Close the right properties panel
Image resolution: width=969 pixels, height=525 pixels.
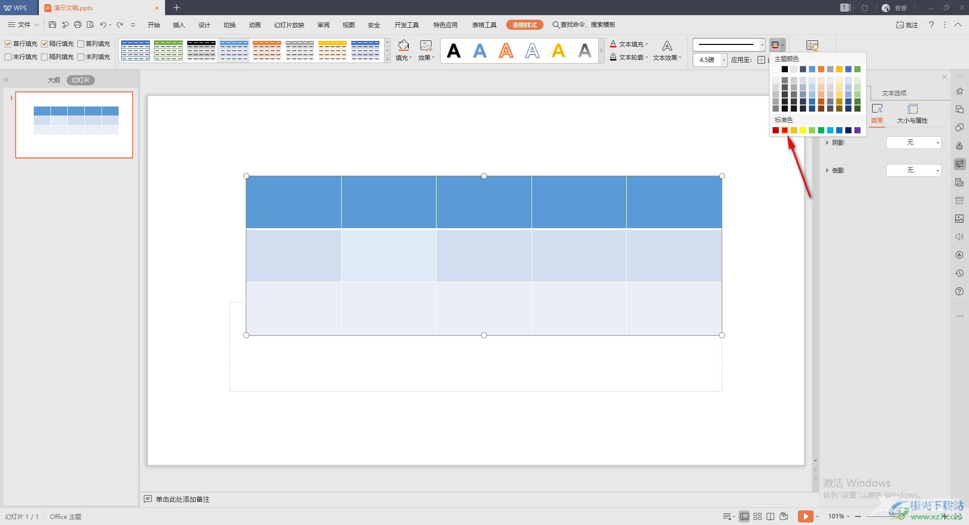944,77
